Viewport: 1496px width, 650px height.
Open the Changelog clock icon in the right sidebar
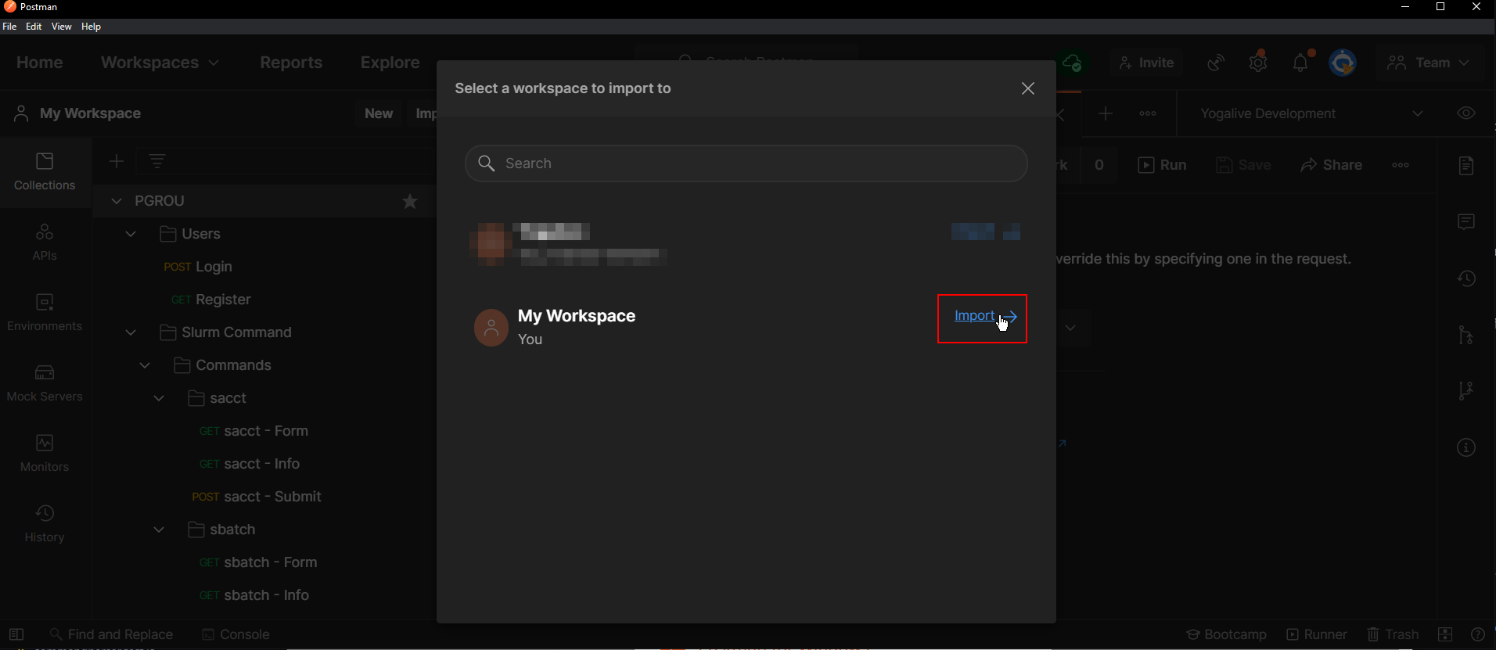(x=1466, y=278)
